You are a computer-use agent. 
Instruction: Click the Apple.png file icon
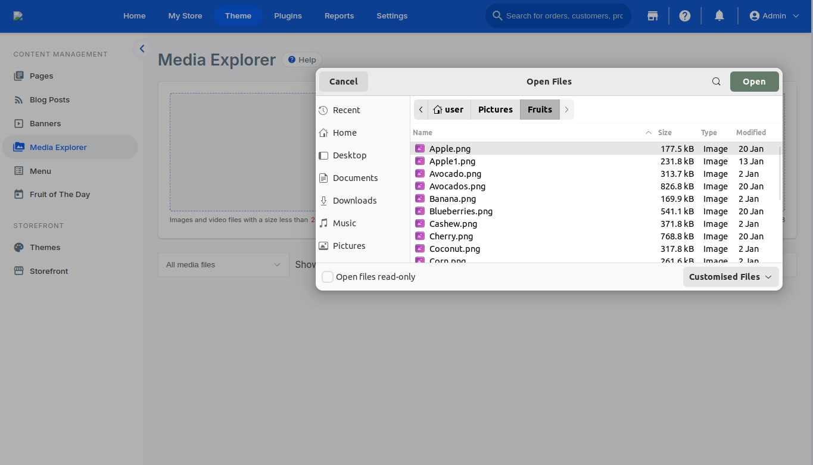(420, 148)
